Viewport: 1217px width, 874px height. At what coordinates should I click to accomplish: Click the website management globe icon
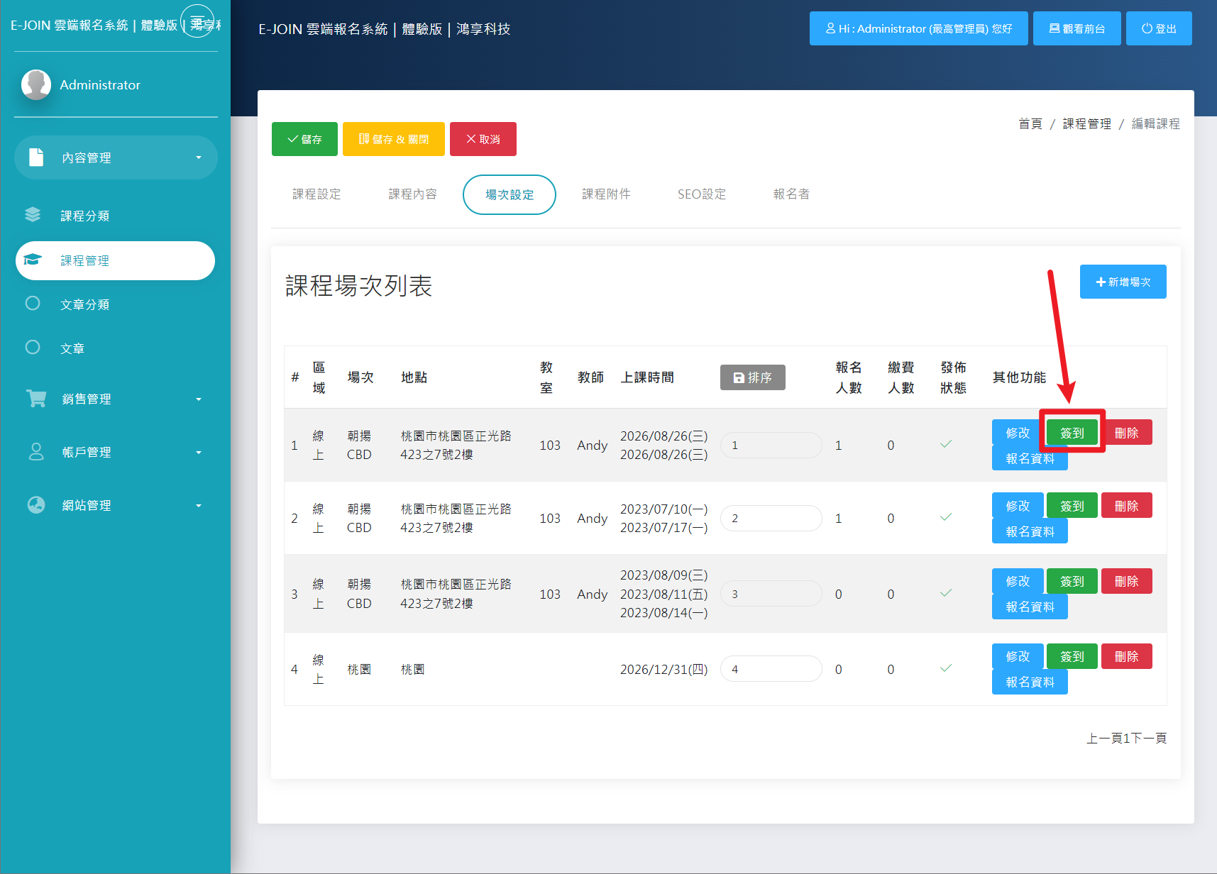click(x=35, y=505)
